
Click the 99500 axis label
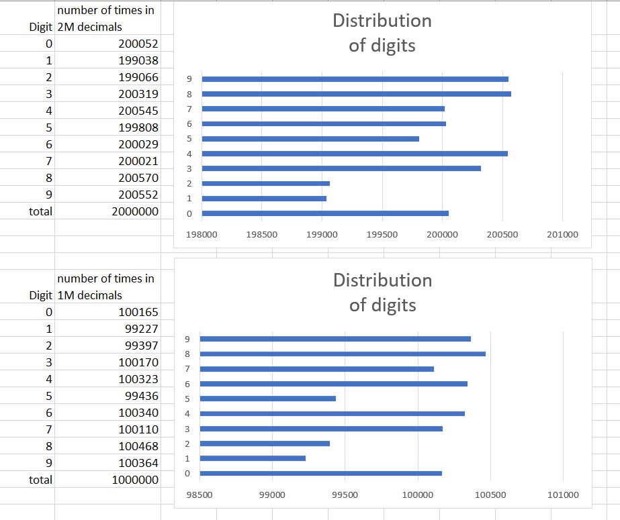(x=345, y=495)
